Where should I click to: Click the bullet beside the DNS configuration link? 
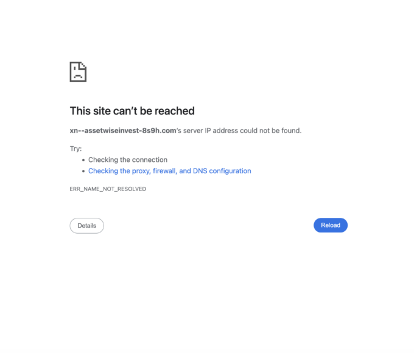(83, 171)
